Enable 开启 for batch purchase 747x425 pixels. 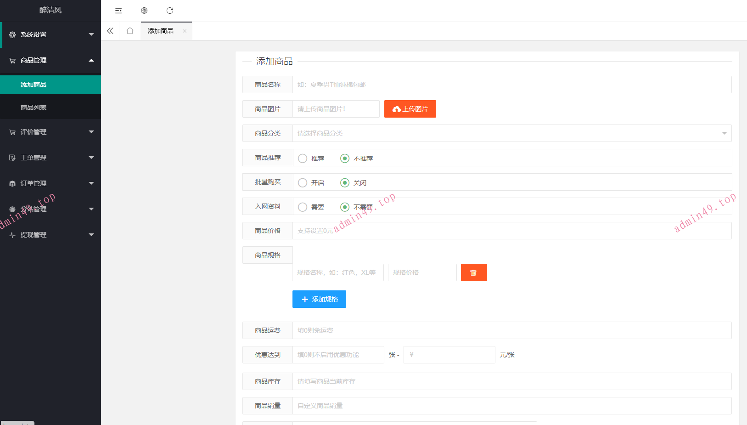click(303, 183)
